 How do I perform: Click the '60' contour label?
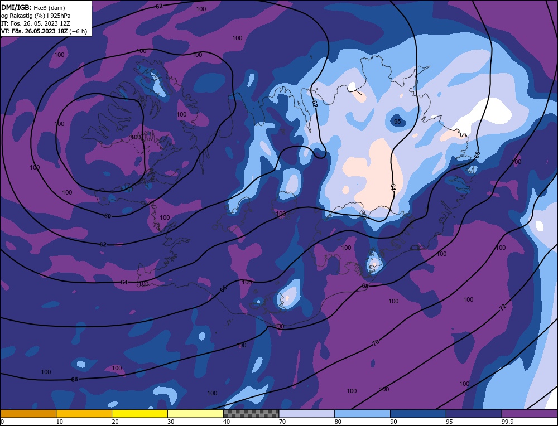(x=108, y=216)
